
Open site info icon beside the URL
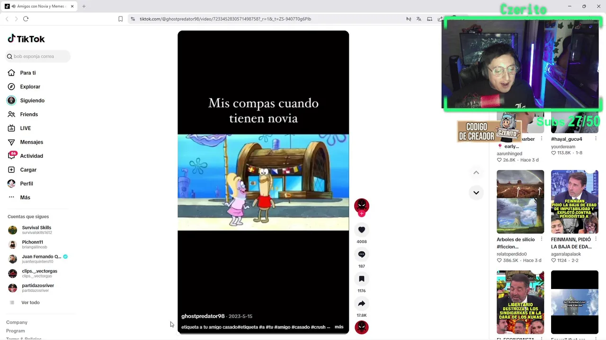coord(133,19)
